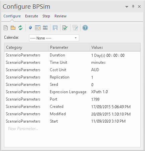Screen dimensions: 145x151
Task: Click value '28/09/2015 1:30:18 PM'
Action: point(111,114)
